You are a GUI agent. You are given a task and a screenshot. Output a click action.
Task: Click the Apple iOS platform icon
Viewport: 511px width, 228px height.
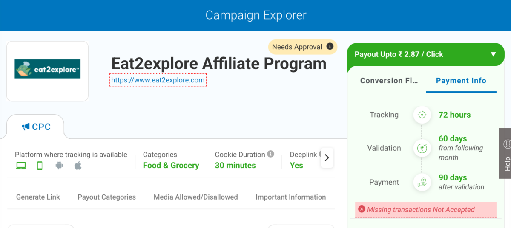click(78, 166)
